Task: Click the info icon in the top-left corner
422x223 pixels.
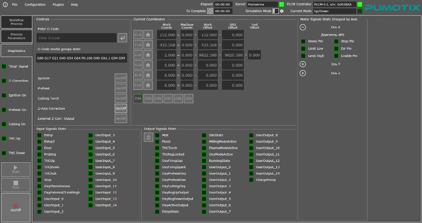Action: point(5,4)
